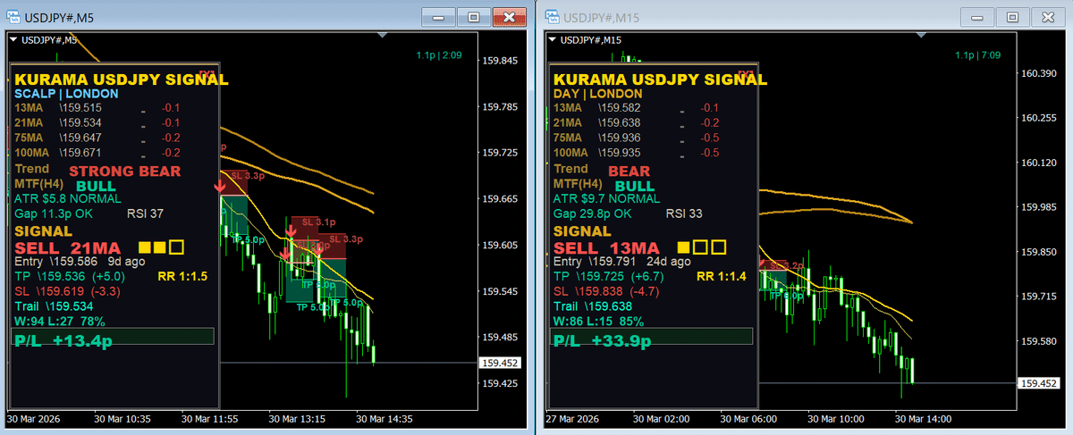1073x435 pixels.
Task: Click W:86 L:15 85% win stats
Action: pyautogui.click(x=599, y=321)
